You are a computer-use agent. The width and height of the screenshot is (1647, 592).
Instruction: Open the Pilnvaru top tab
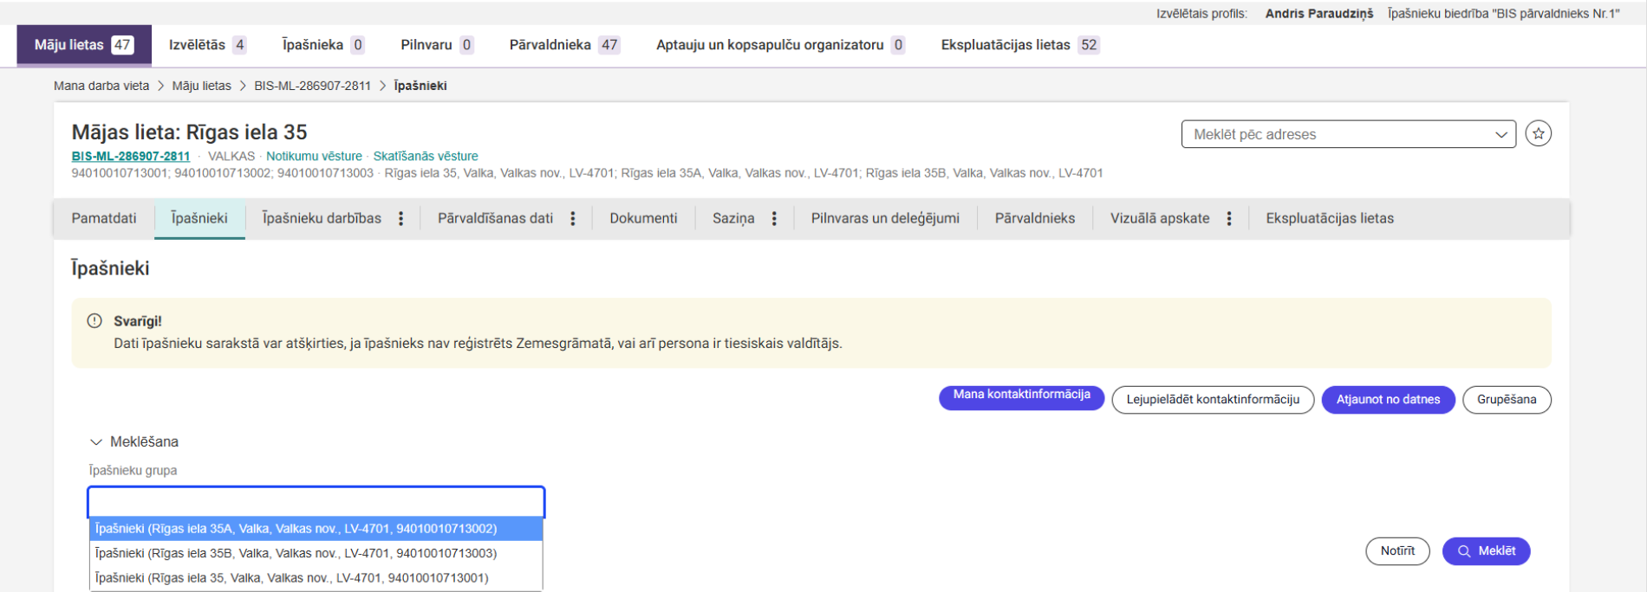(437, 45)
